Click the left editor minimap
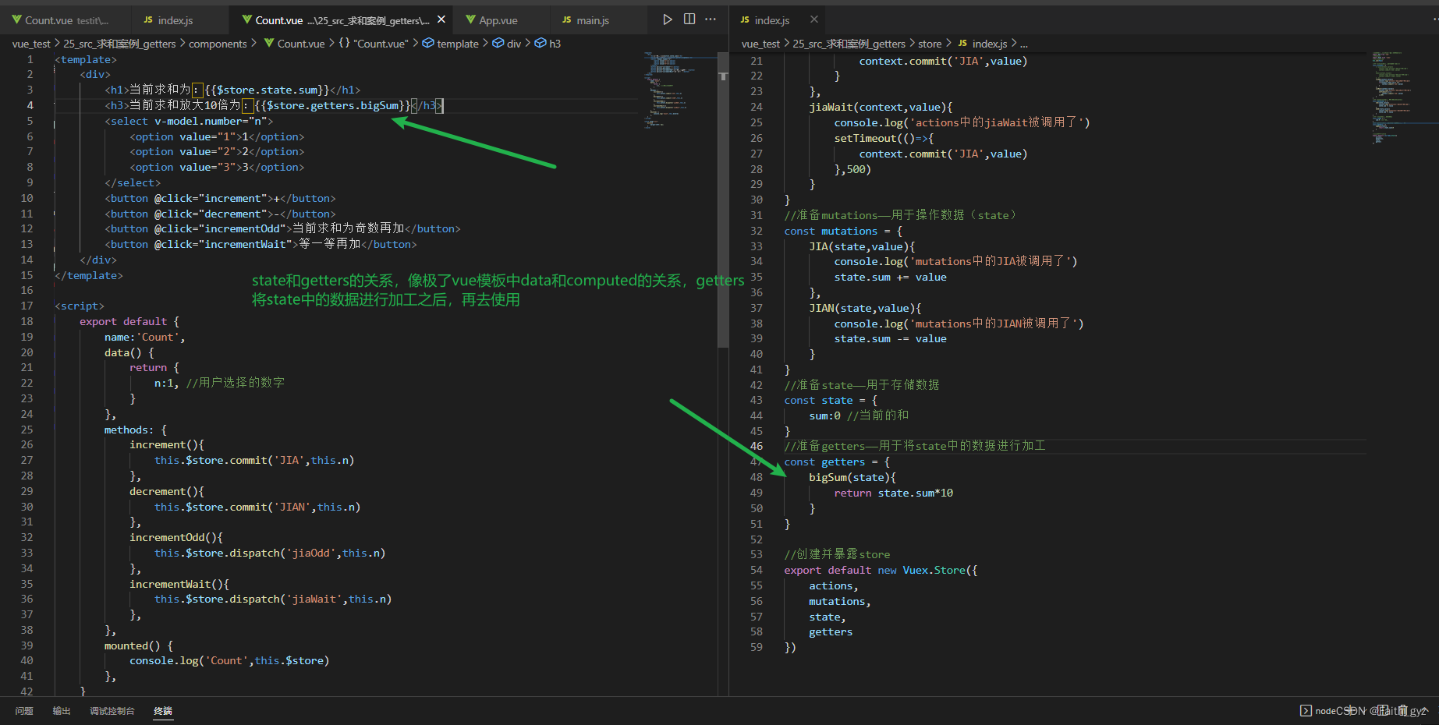1439x725 pixels. pyautogui.click(x=679, y=90)
